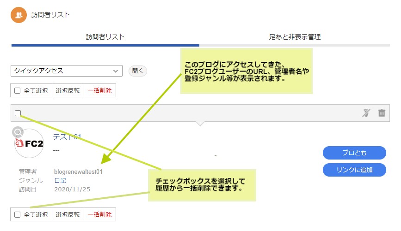Tick the checkbox in the gray header bar
Viewport: 401px width, 231px height.
[x=18, y=113]
